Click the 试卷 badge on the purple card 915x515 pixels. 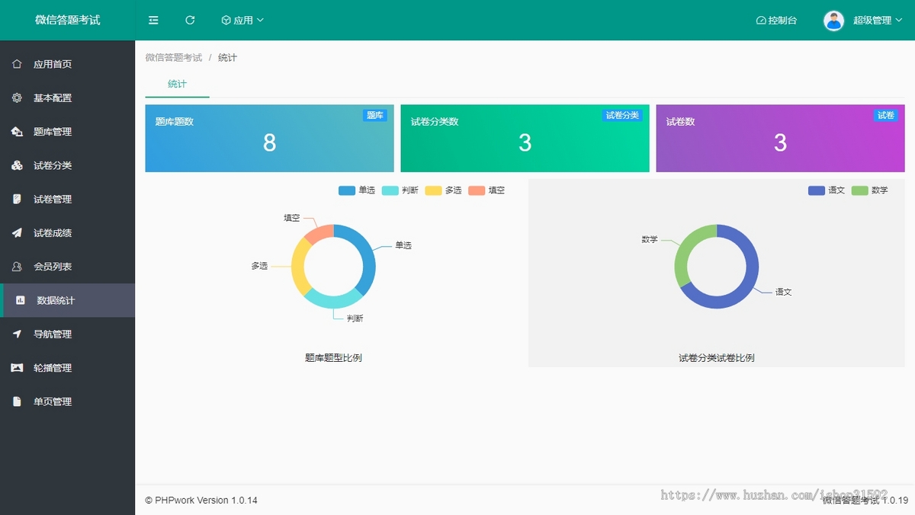(x=886, y=116)
